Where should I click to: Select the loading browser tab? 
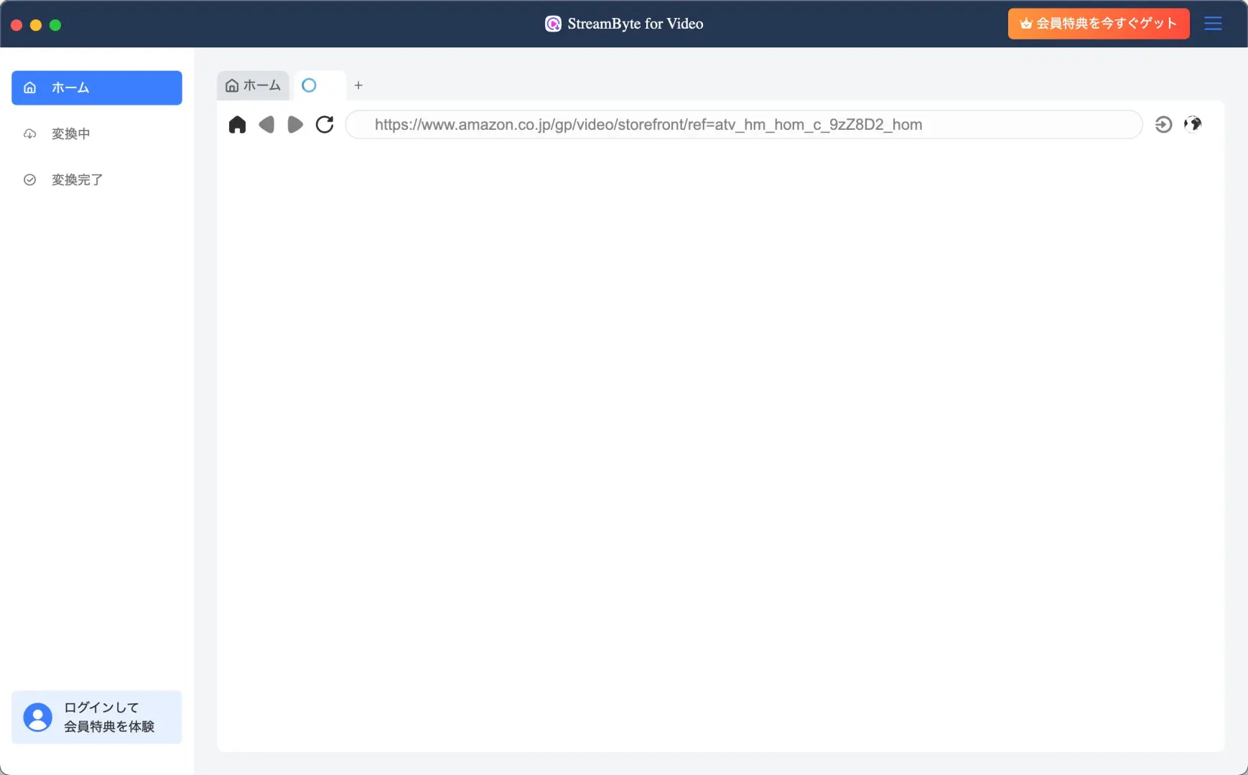pyautogui.click(x=319, y=85)
